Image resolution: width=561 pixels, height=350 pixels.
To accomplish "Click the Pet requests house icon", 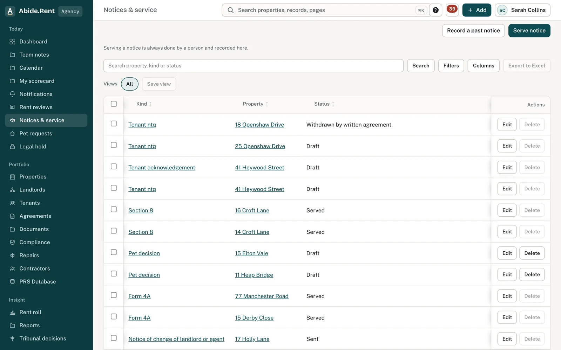I will pyautogui.click(x=12, y=133).
